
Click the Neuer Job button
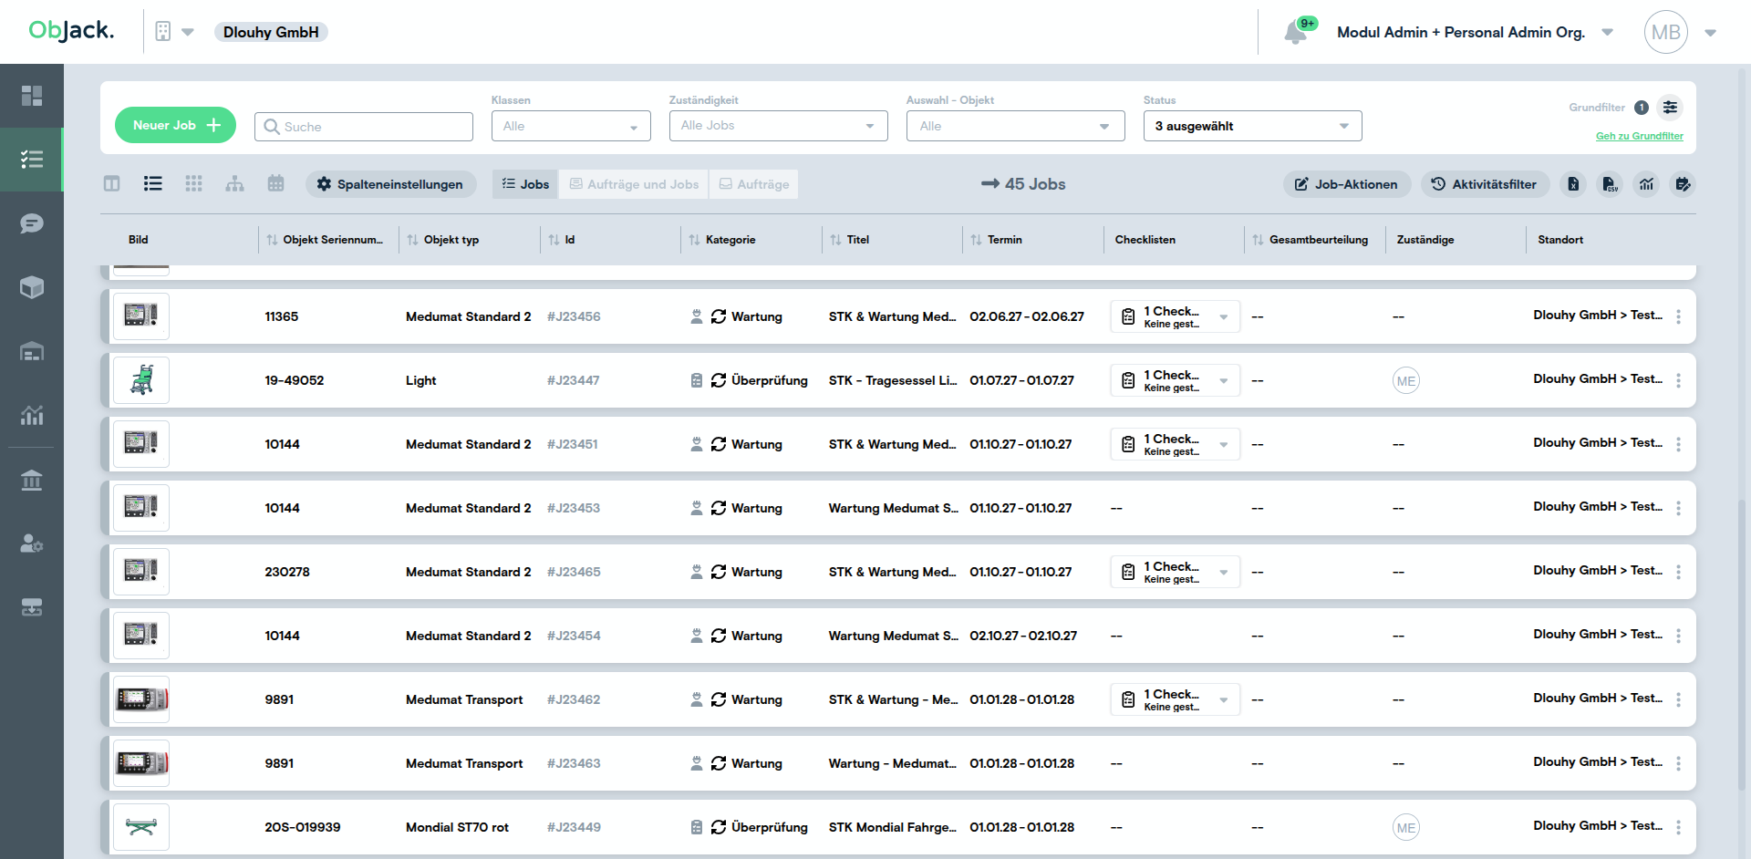coord(175,125)
